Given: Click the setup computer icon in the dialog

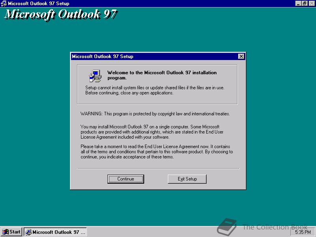Looking at the screenshot, I should coord(95,76).
